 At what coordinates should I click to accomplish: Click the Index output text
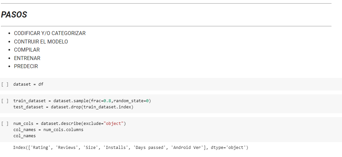[130, 148]
